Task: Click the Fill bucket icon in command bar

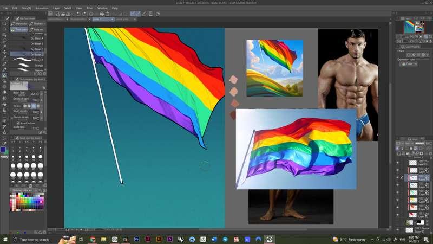Action: pyautogui.click(x=102, y=14)
